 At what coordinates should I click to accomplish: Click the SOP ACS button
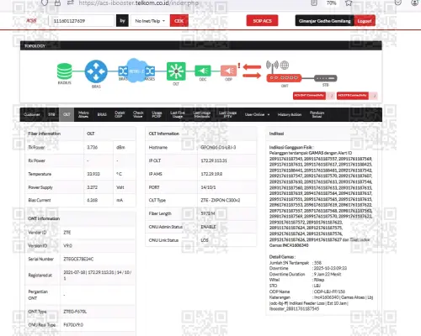[262, 21]
